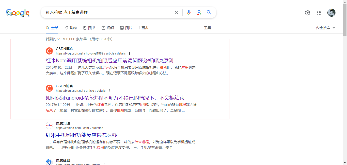
Task: Click 百度经验 favicon icon
Action: 49,162
